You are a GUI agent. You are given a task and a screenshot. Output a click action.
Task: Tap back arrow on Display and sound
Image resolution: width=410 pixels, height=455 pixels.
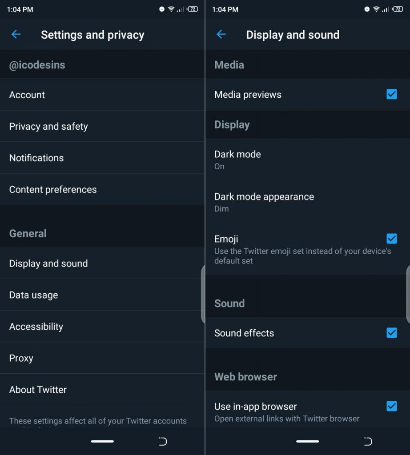point(221,35)
